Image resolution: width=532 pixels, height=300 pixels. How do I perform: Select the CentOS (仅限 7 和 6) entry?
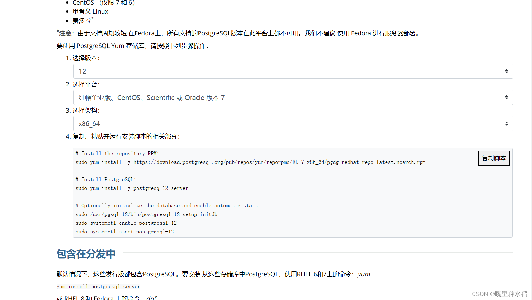pyautogui.click(x=103, y=3)
